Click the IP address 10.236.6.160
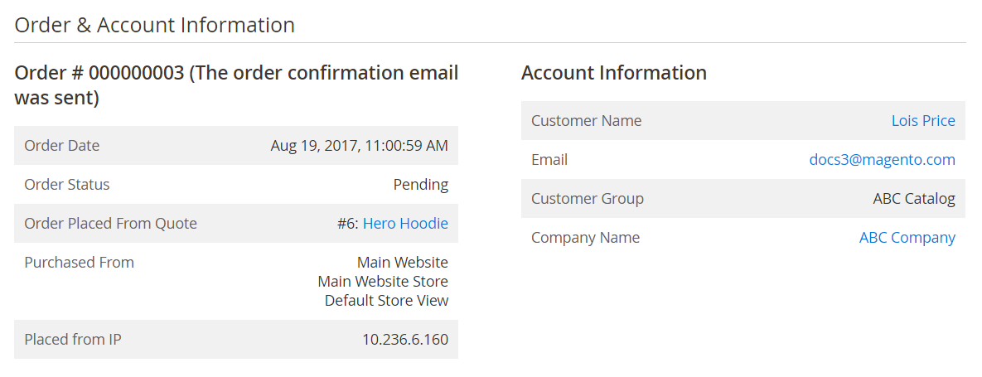This screenshot has width=982, height=377. point(405,340)
